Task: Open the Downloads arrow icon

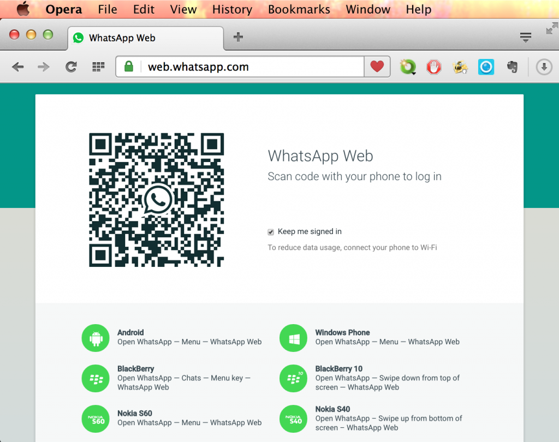Action: click(x=544, y=67)
